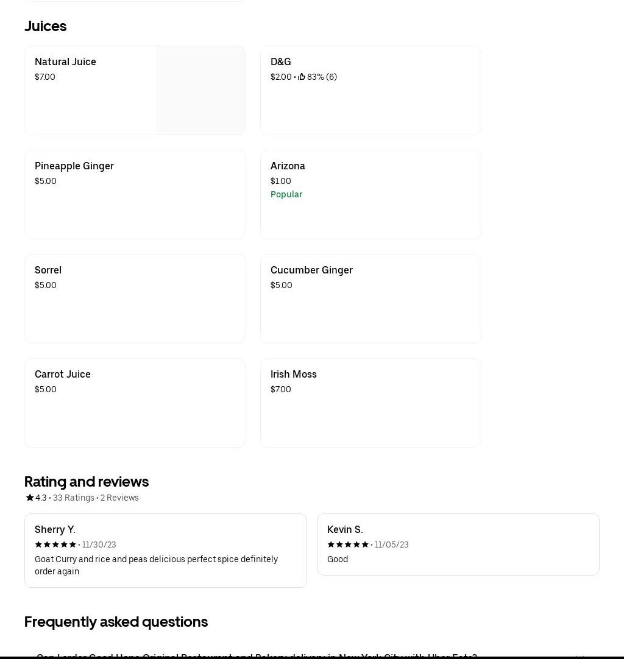Expand the Uber Eats delivery FAQ question
Viewport: 624px width, 659px height.
pyautogui.click(x=257, y=655)
